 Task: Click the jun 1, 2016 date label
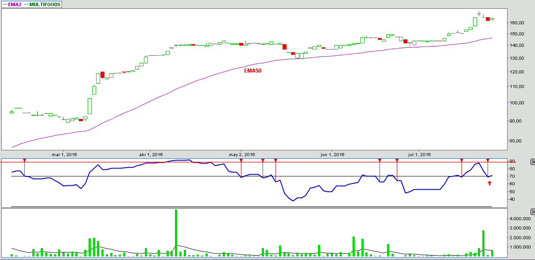pos(332,154)
